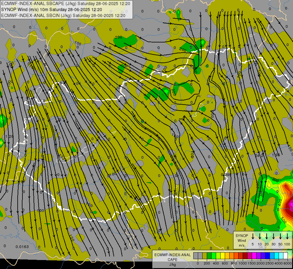Click the 800 tick label on the CAPE scale

click(234, 263)
